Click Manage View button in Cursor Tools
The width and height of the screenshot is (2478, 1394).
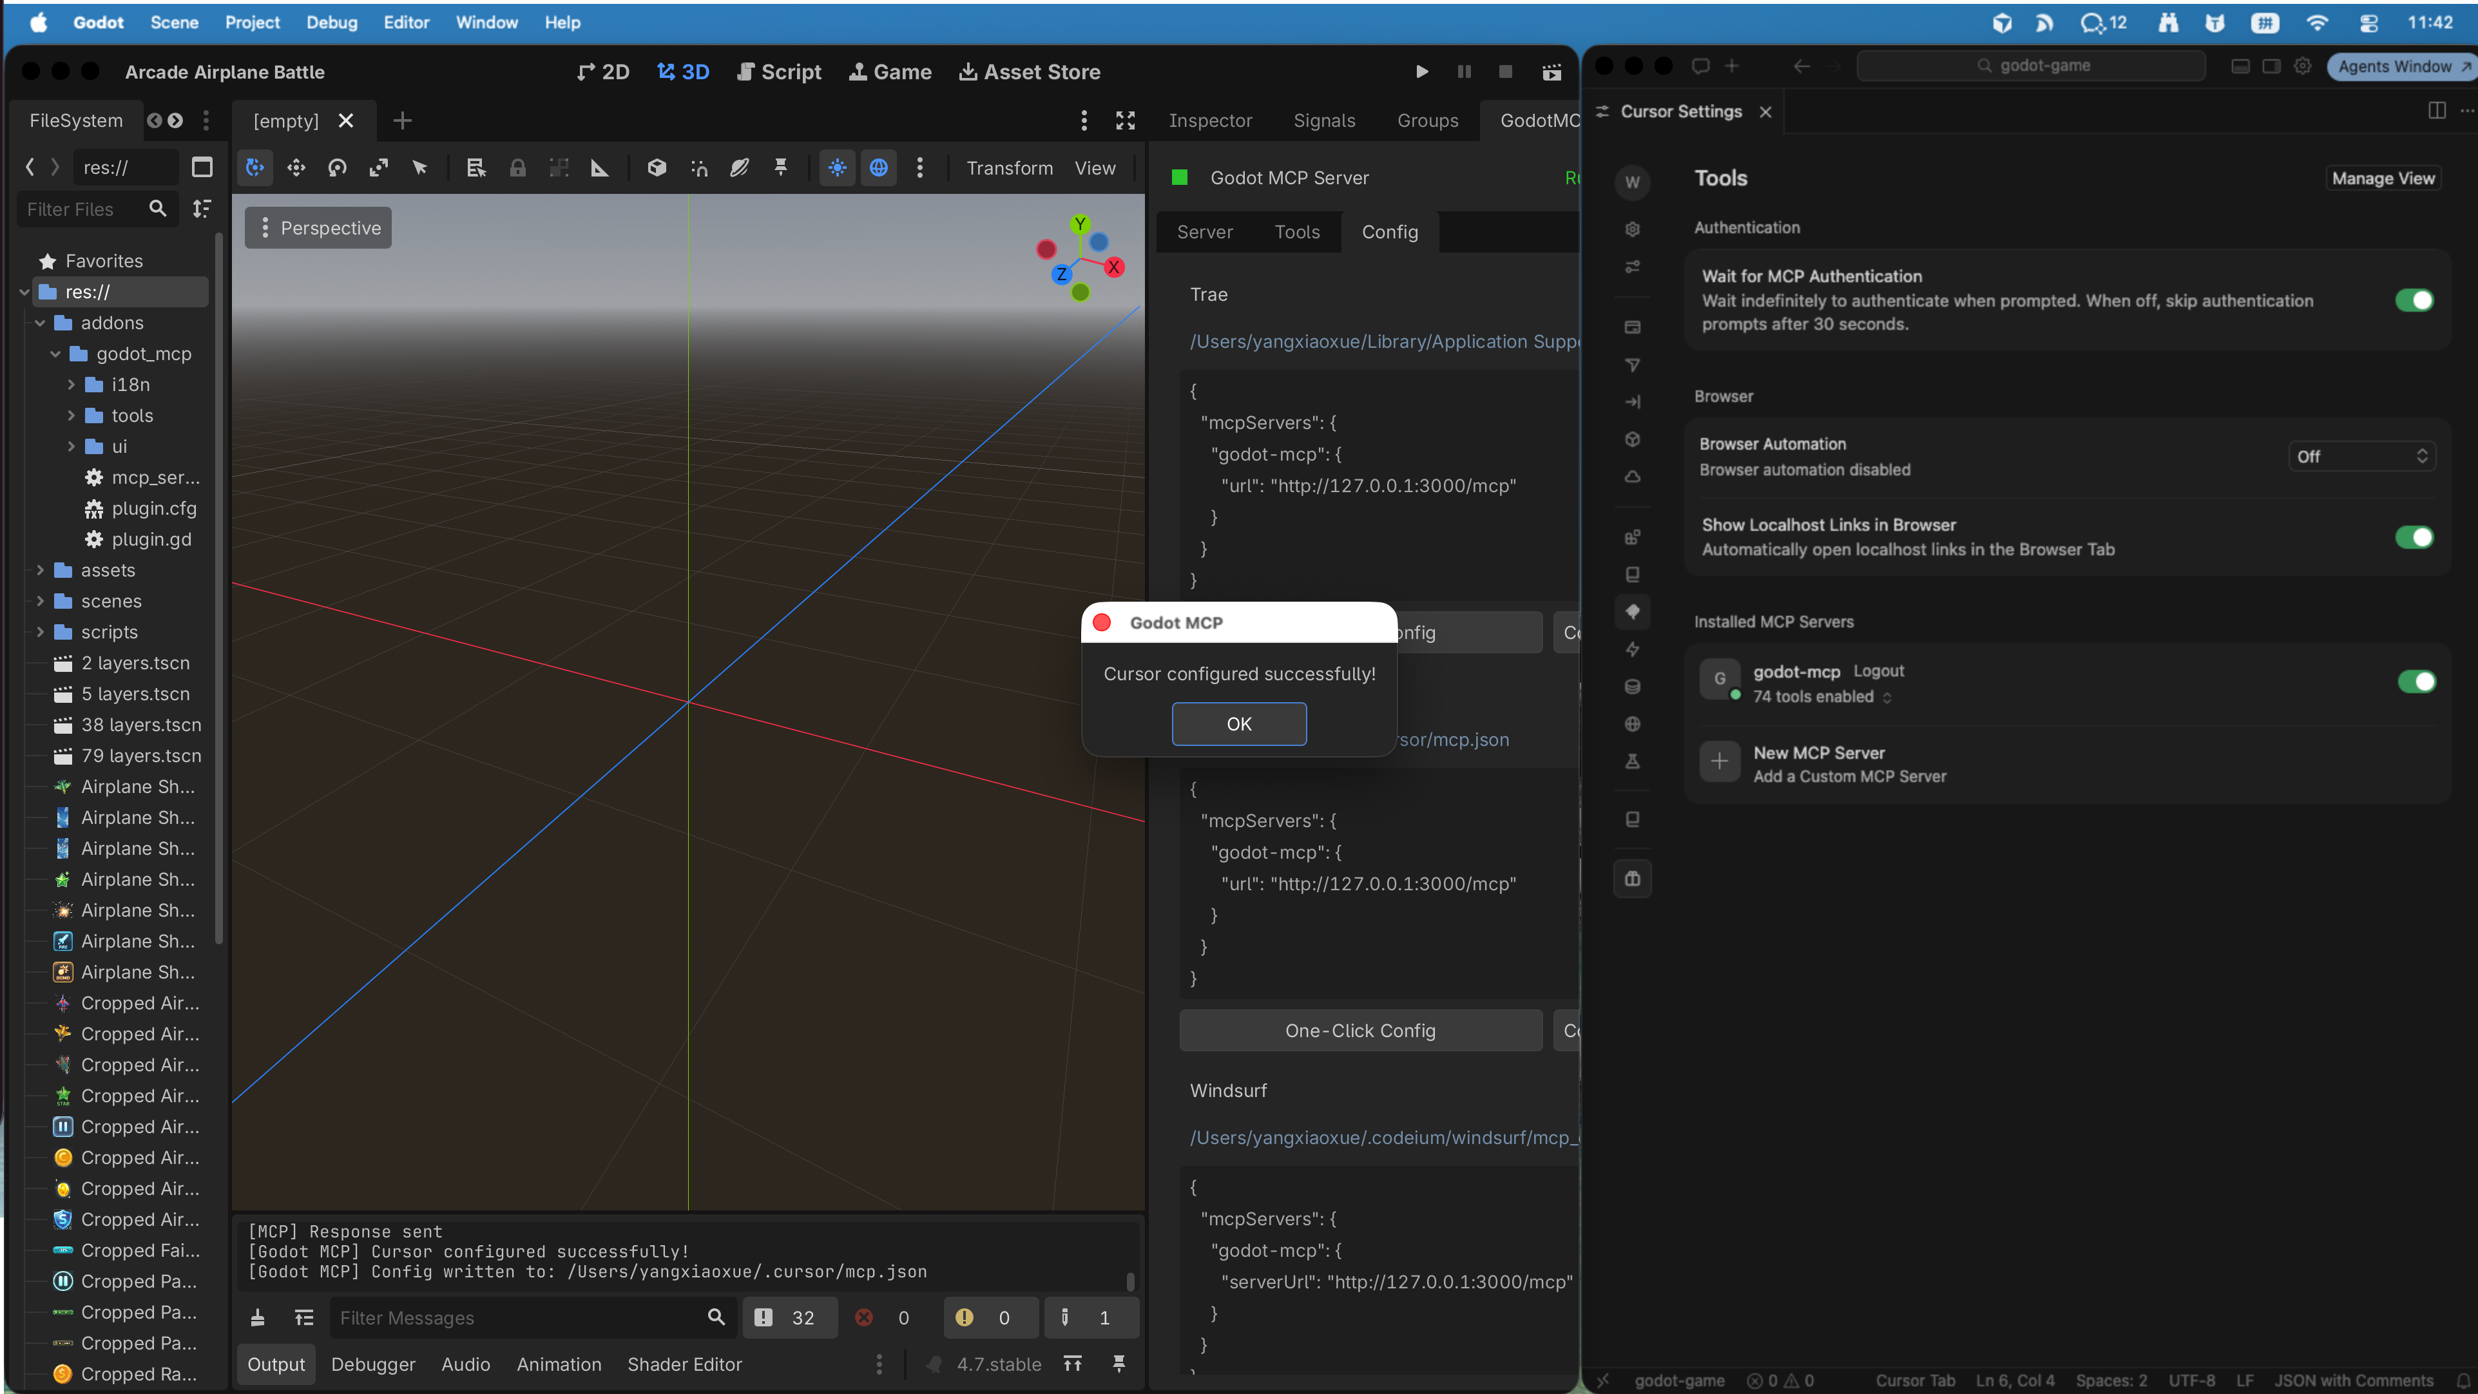click(2383, 178)
